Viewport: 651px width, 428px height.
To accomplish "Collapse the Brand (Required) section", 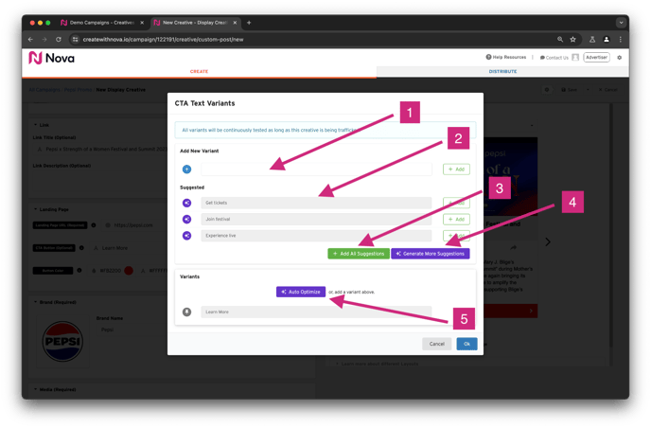I will [x=36, y=303].
